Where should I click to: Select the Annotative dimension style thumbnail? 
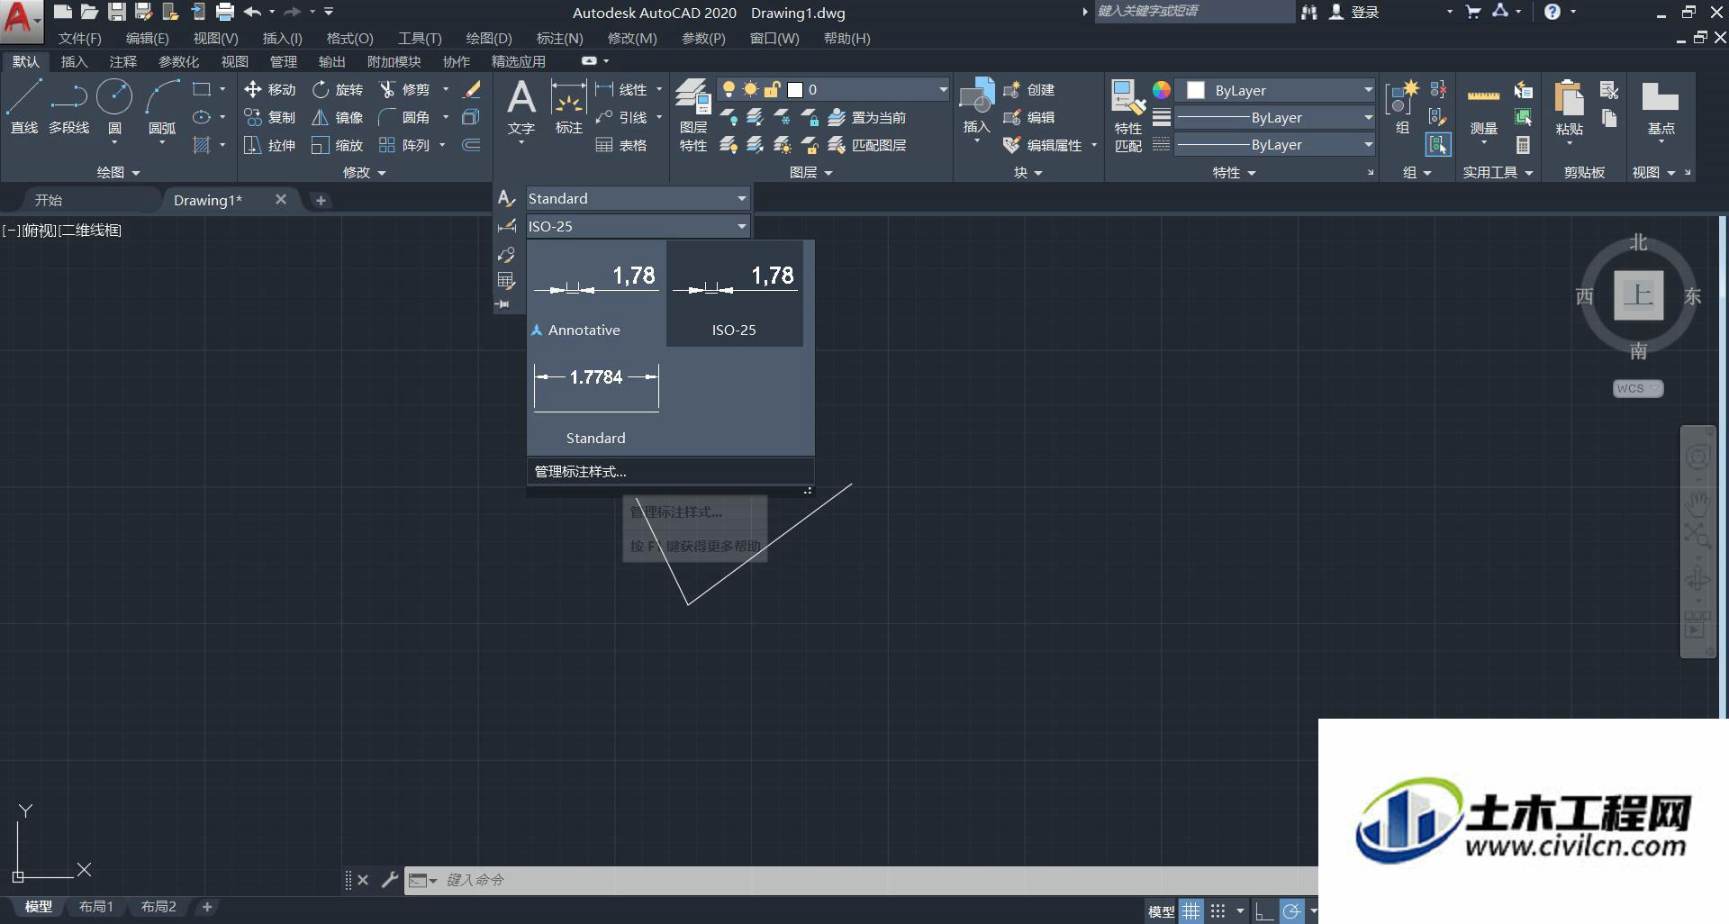tap(596, 294)
